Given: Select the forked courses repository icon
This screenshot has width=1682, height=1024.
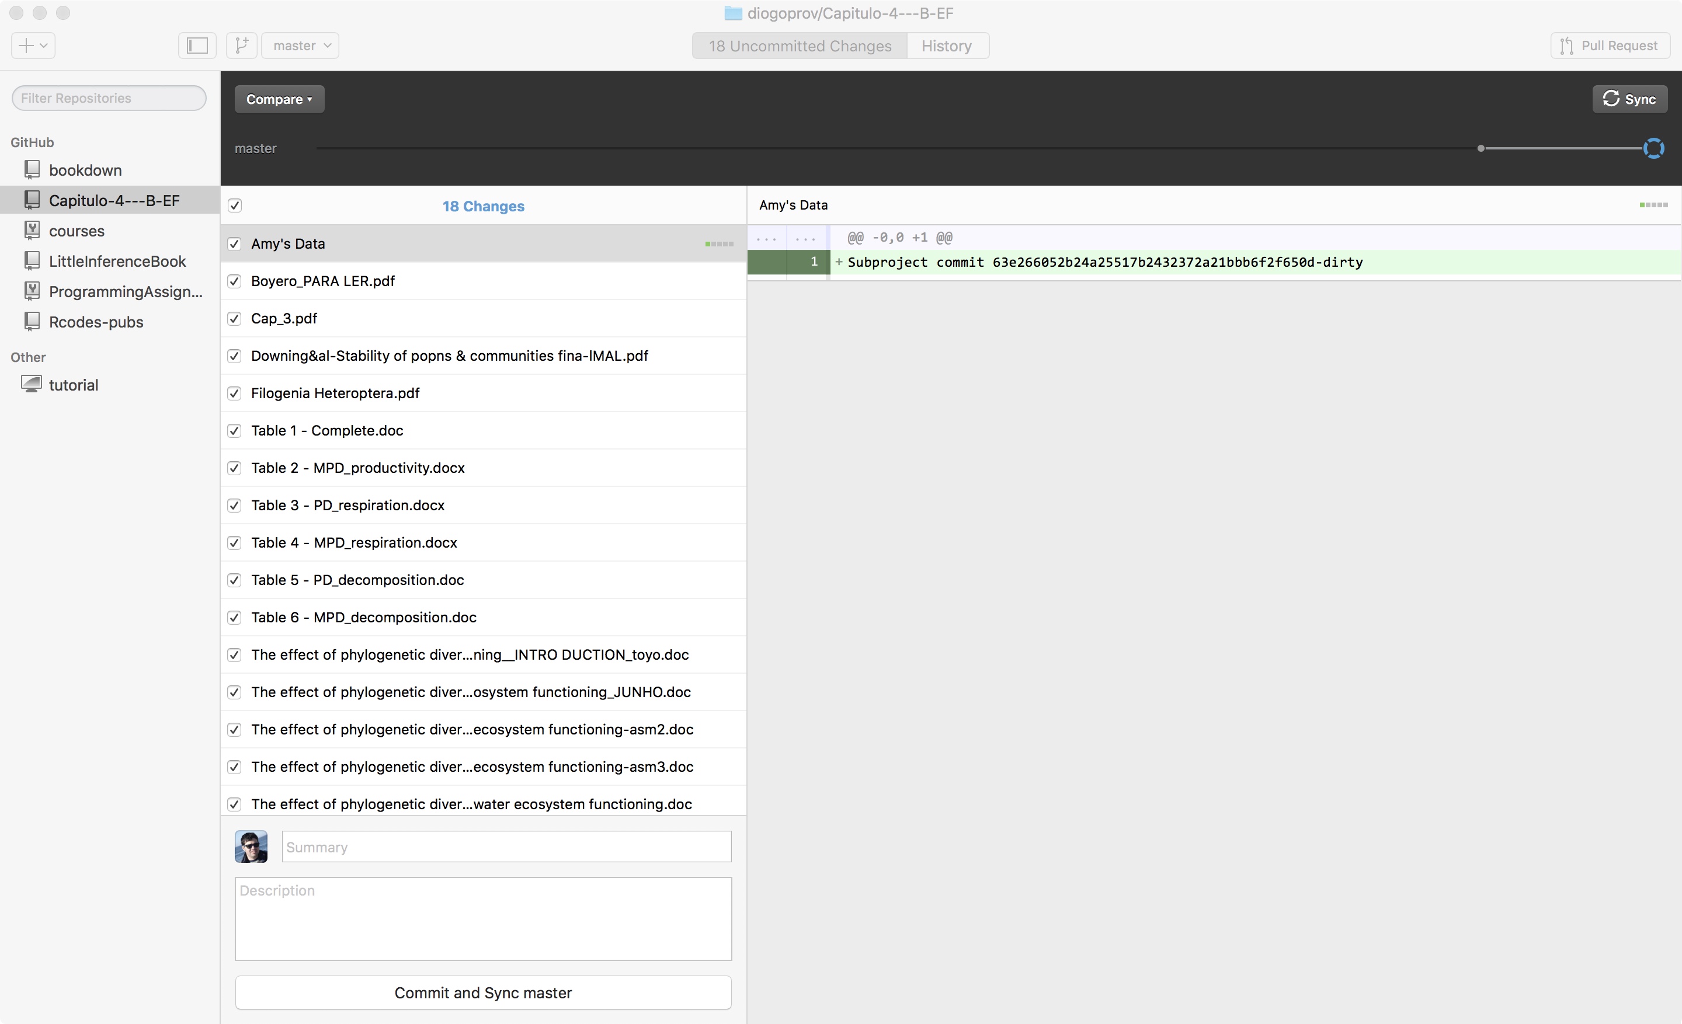Looking at the screenshot, I should pos(32,231).
